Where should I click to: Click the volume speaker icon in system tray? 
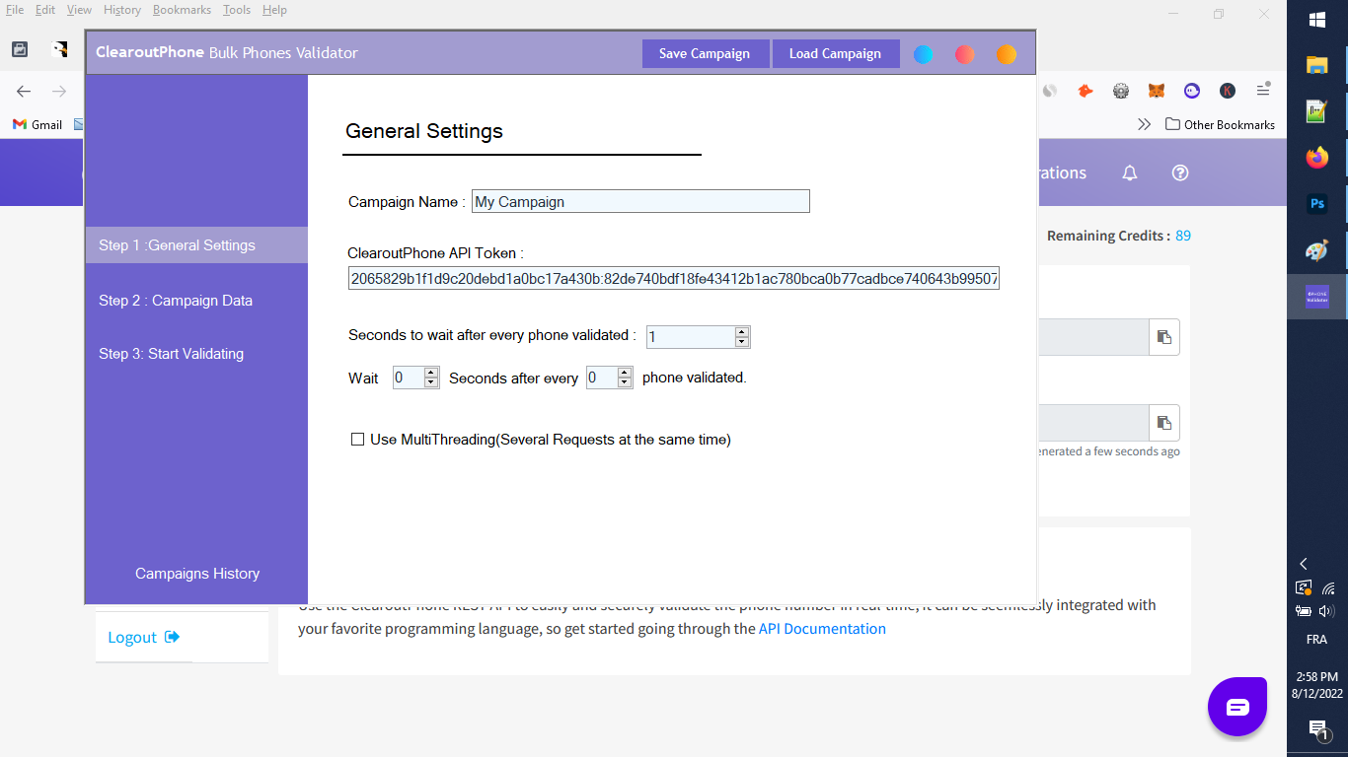1328,611
